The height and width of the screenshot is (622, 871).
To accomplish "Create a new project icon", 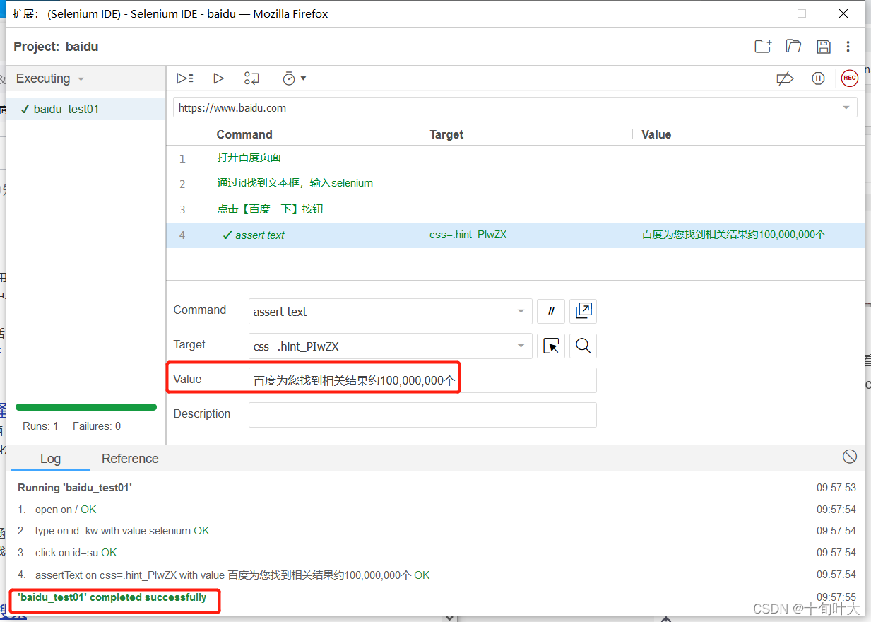I will (x=763, y=47).
